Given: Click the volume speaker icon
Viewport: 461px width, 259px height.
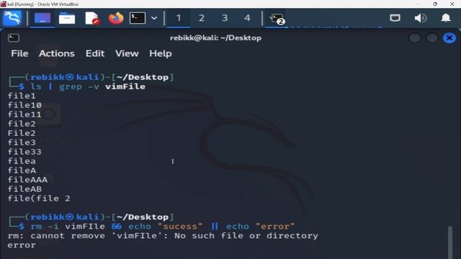Looking at the screenshot, I should tap(421, 18).
